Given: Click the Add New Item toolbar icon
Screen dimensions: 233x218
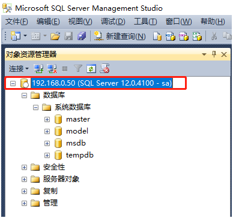Looking at the screenshot, I should 35,36.
